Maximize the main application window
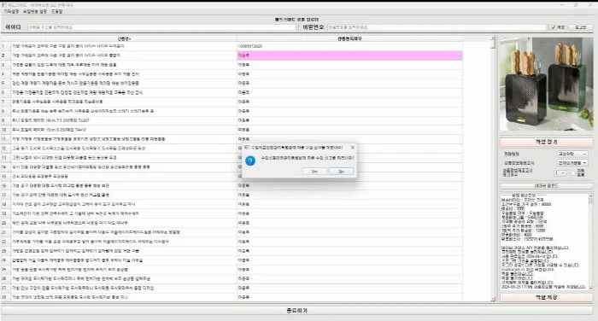Image resolution: width=598 pixels, height=321 pixels. pyautogui.click(x=576, y=5)
